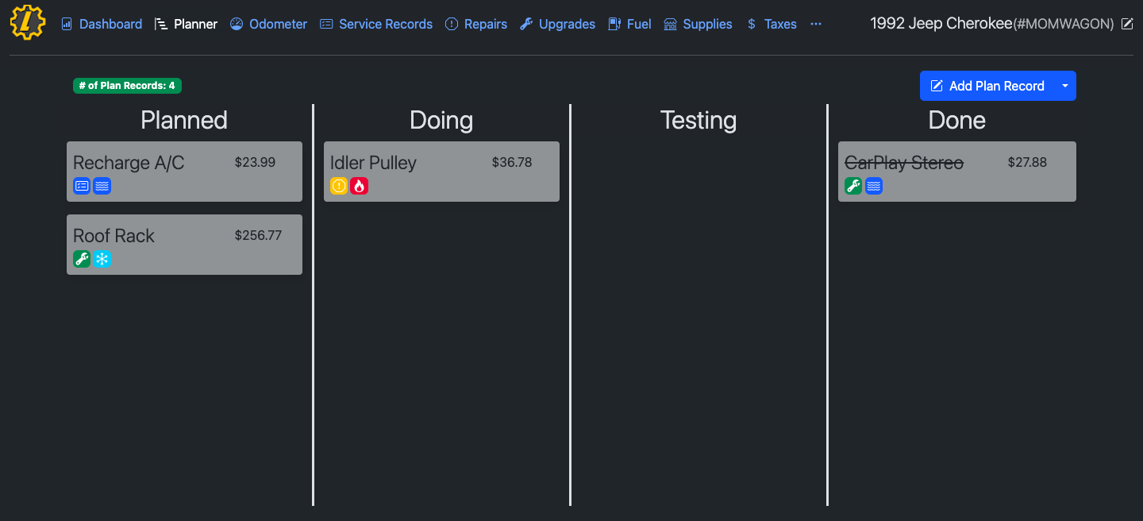Click the edit vehicle pencil icon
Viewport: 1143px width, 521px height.
click(1127, 24)
